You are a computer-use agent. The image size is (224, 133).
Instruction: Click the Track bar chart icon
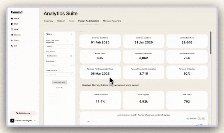pyautogui.click(x=12, y=40)
